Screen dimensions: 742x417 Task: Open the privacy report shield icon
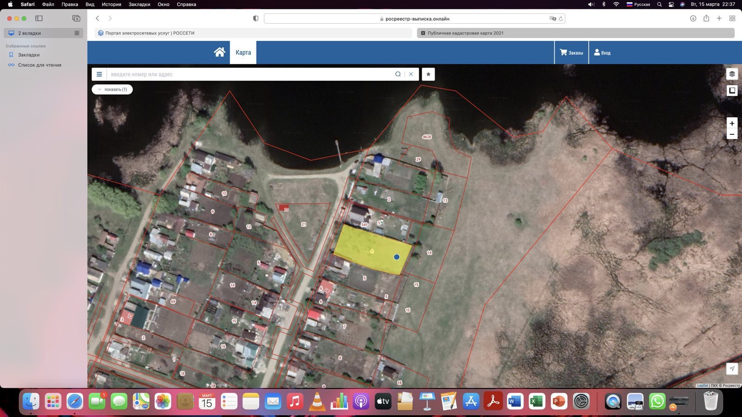[256, 19]
